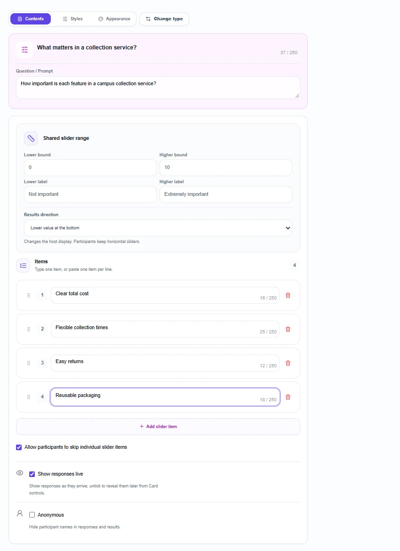The width and height of the screenshot is (400, 551).
Task: Click the resize grip of the Question textarea
Action: (x=297, y=96)
